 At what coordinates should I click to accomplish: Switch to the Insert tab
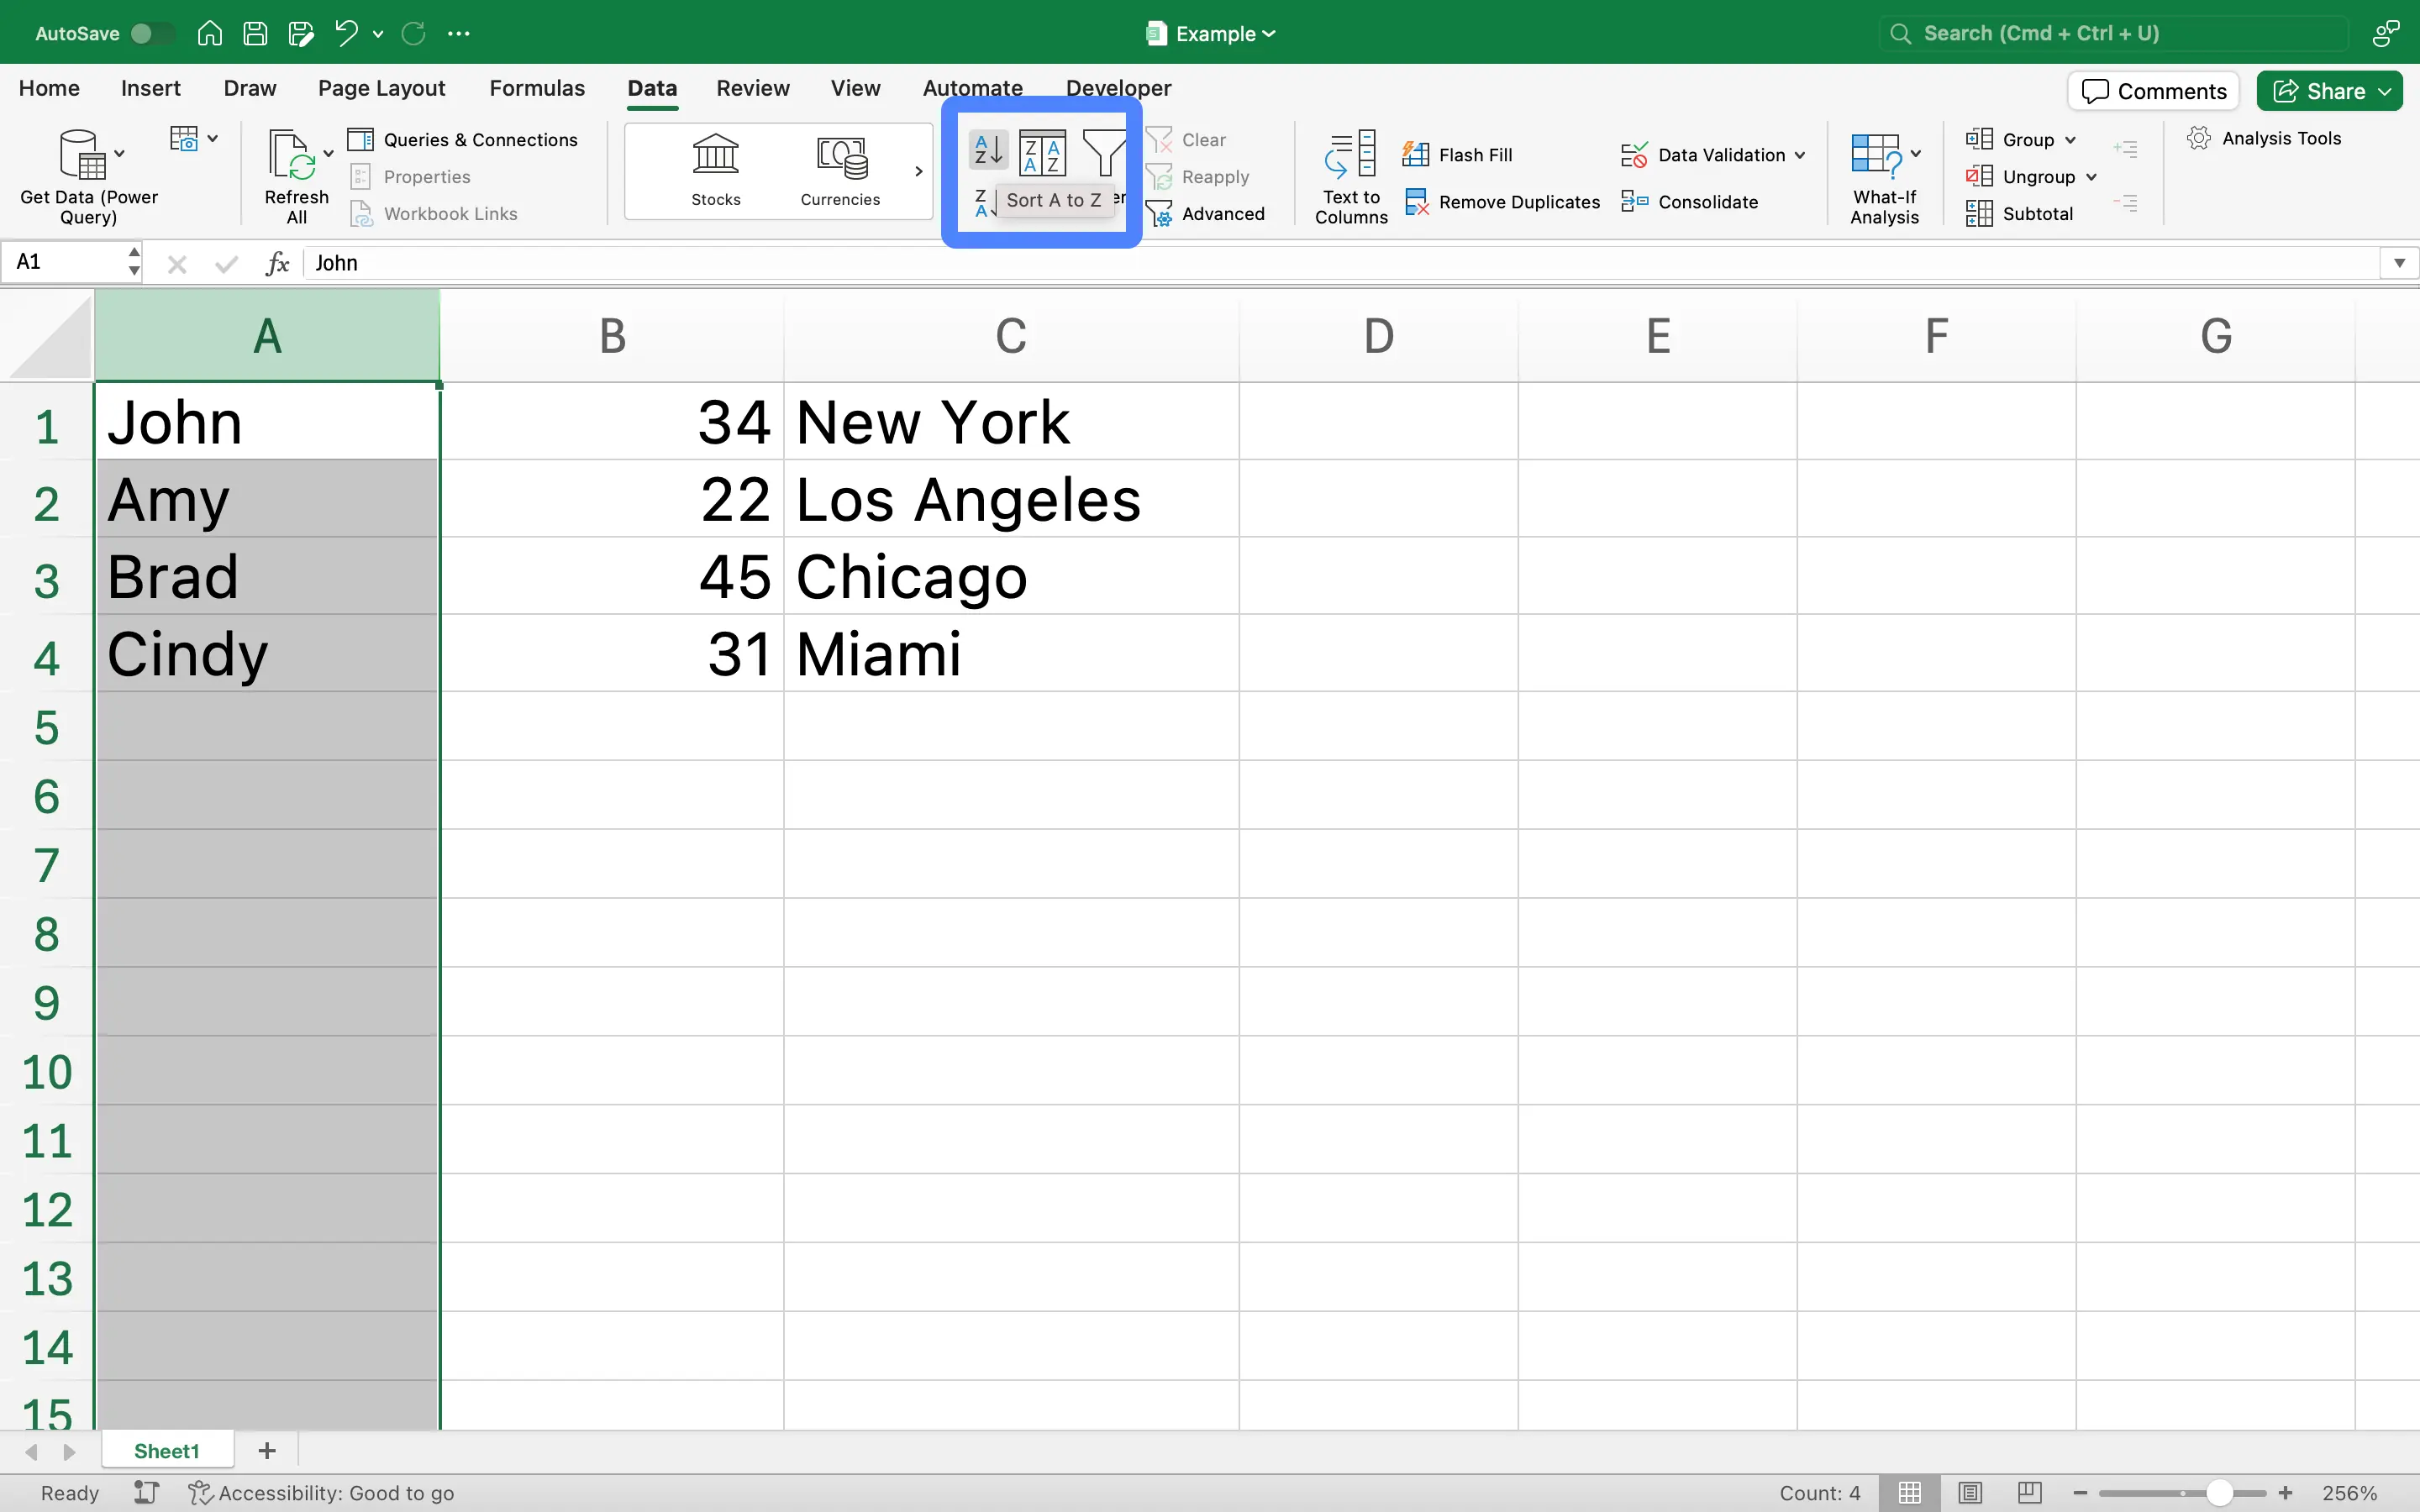click(x=150, y=88)
